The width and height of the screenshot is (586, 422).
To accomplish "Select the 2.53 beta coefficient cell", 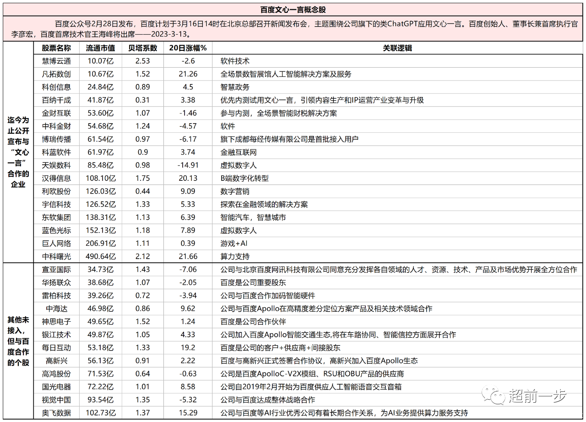I will (142, 61).
